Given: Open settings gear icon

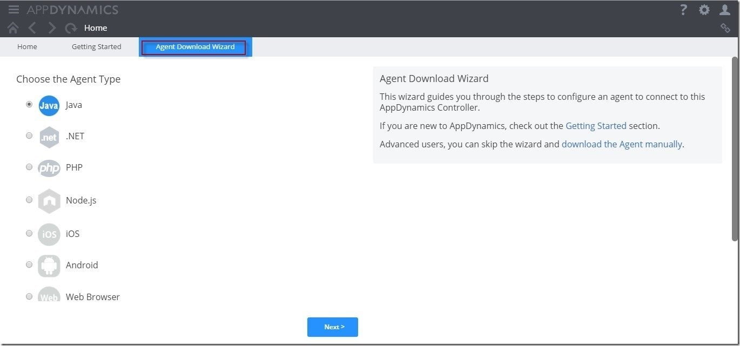Looking at the screenshot, I should (704, 10).
